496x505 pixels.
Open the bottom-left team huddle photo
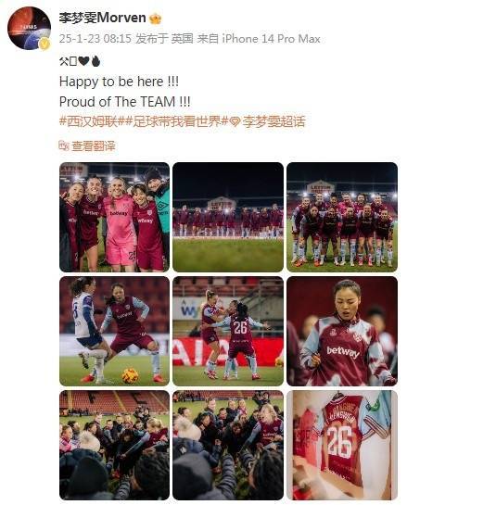[114, 445]
